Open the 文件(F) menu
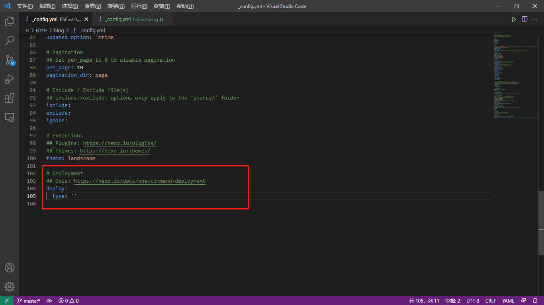The width and height of the screenshot is (544, 305). (x=25, y=6)
